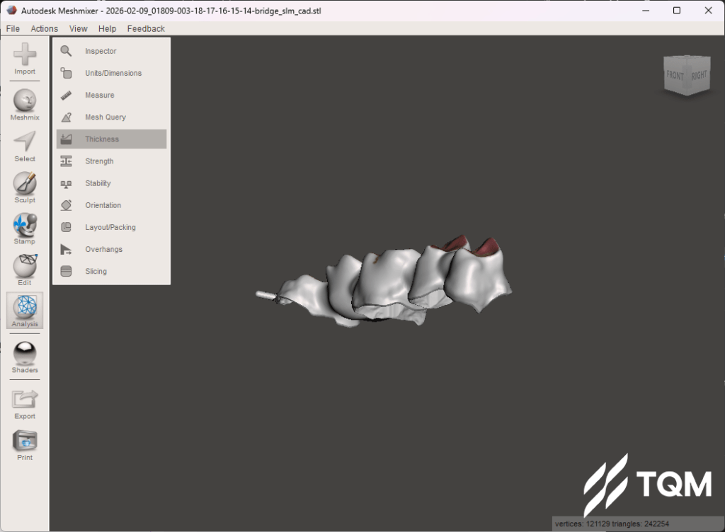Click the Export icon
The image size is (725, 532).
point(25,401)
